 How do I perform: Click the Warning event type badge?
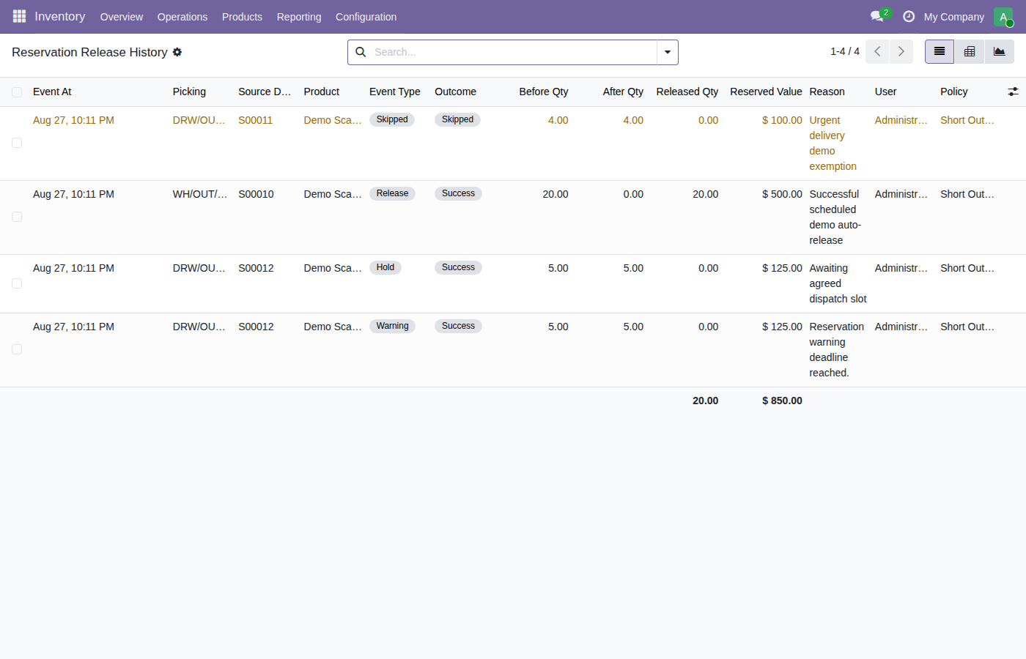[x=392, y=326]
